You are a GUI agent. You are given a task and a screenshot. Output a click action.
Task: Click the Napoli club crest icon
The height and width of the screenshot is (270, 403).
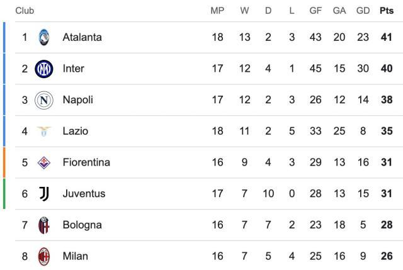point(44,99)
